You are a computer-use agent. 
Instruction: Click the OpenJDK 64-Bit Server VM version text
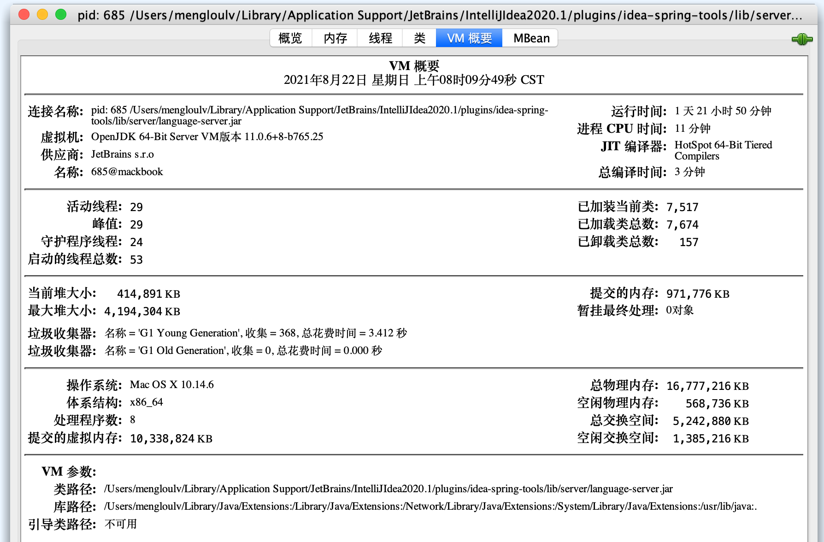[207, 137]
